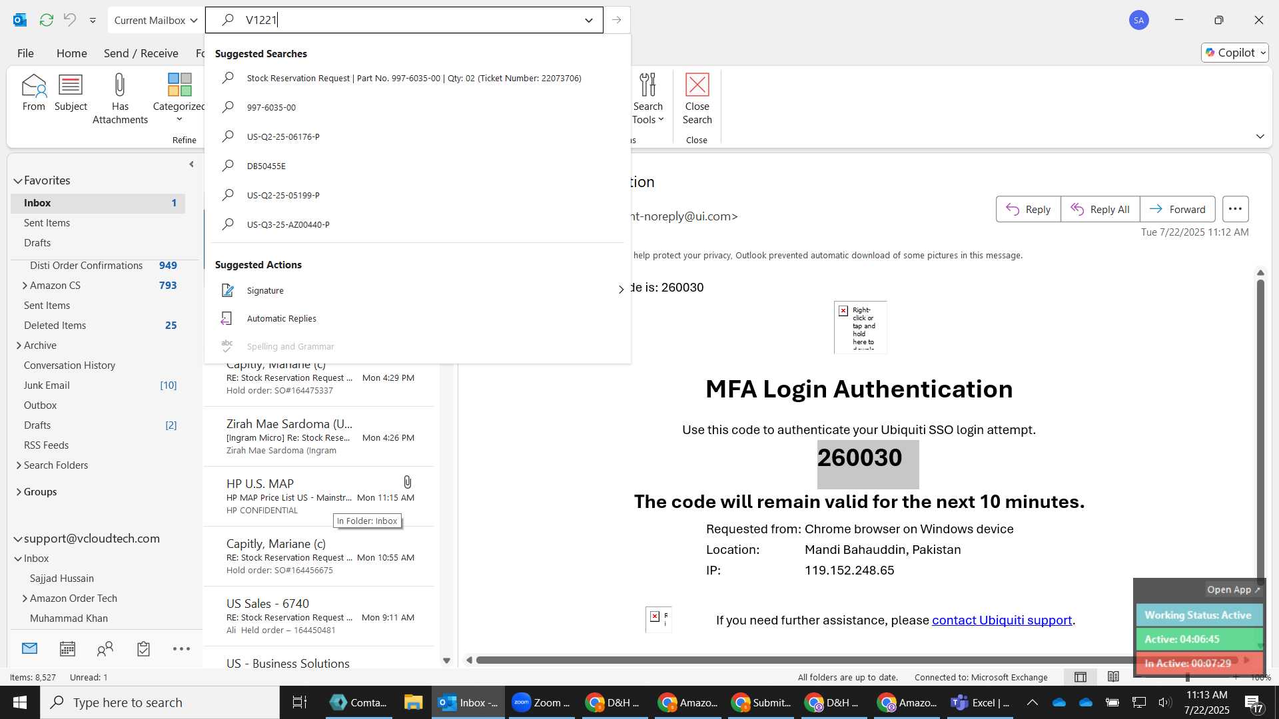Open the File menu tab
Image resolution: width=1279 pixels, height=719 pixels.
click(25, 53)
